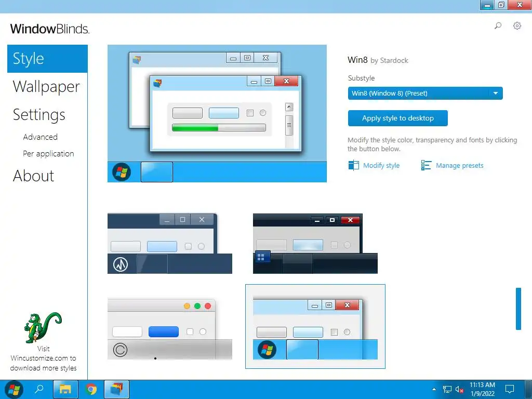Select the Mac-like grey style thumbnail

[170, 329]
